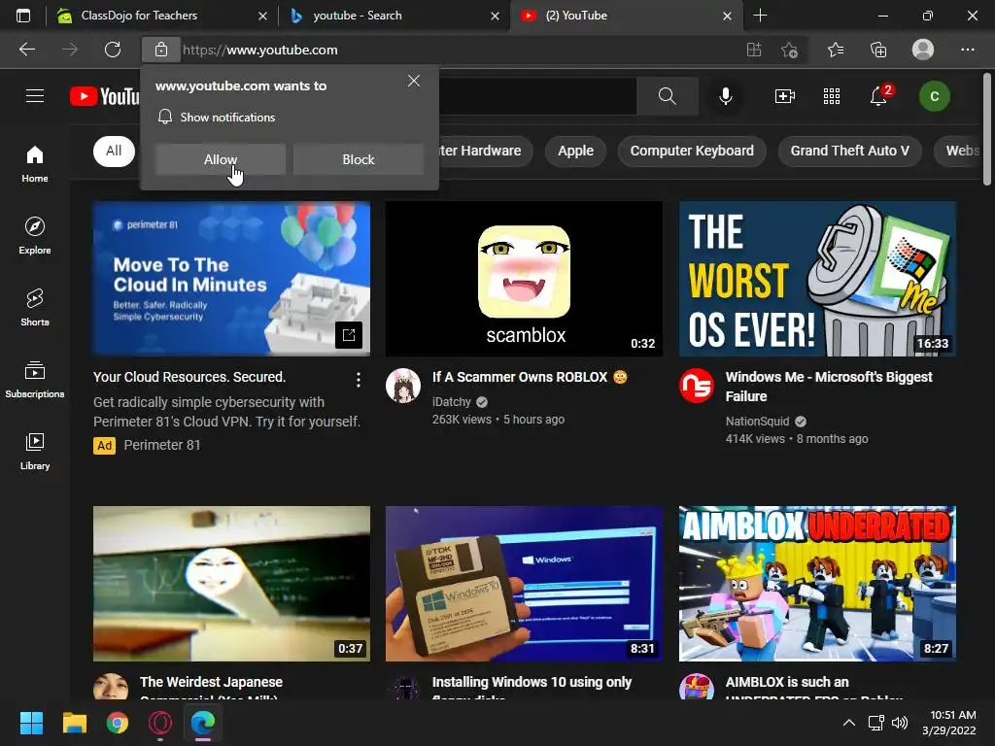
Task: Open Subscriptions in the sidebar
Action: (35, 379)
